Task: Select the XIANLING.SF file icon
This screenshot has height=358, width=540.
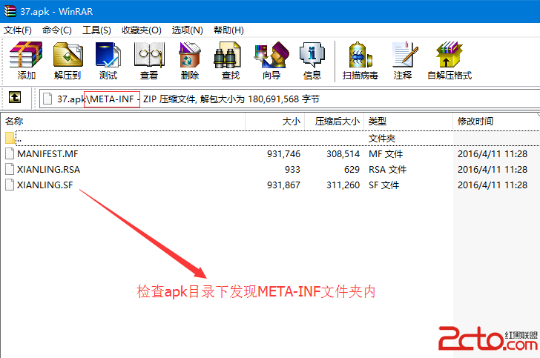Action: point(10,185)
